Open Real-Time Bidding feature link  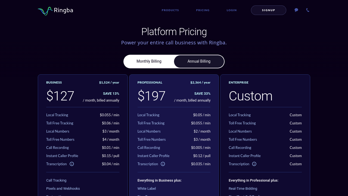pyautogui.click(x=243, y=188)
